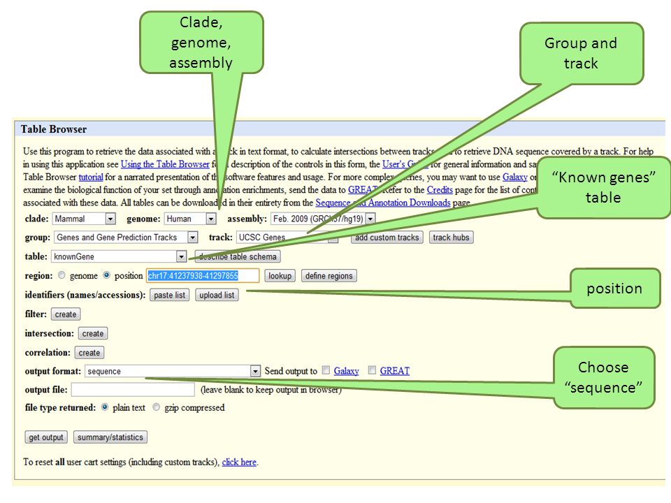Create a correlation with its create button
Image resolution: width=671 pixels, height=503 pixels.
pos(89,353)
